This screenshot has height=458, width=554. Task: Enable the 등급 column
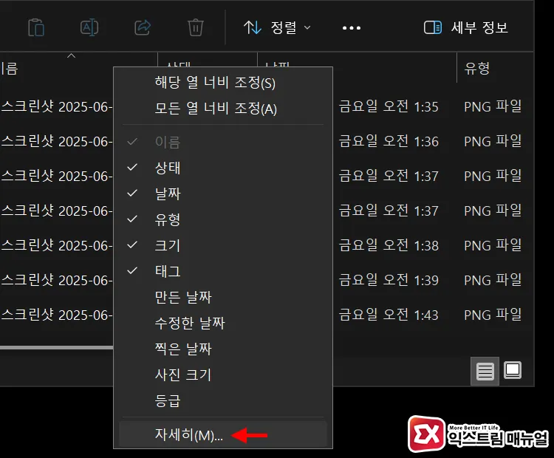pyautogui.click(x=223, y=400)
